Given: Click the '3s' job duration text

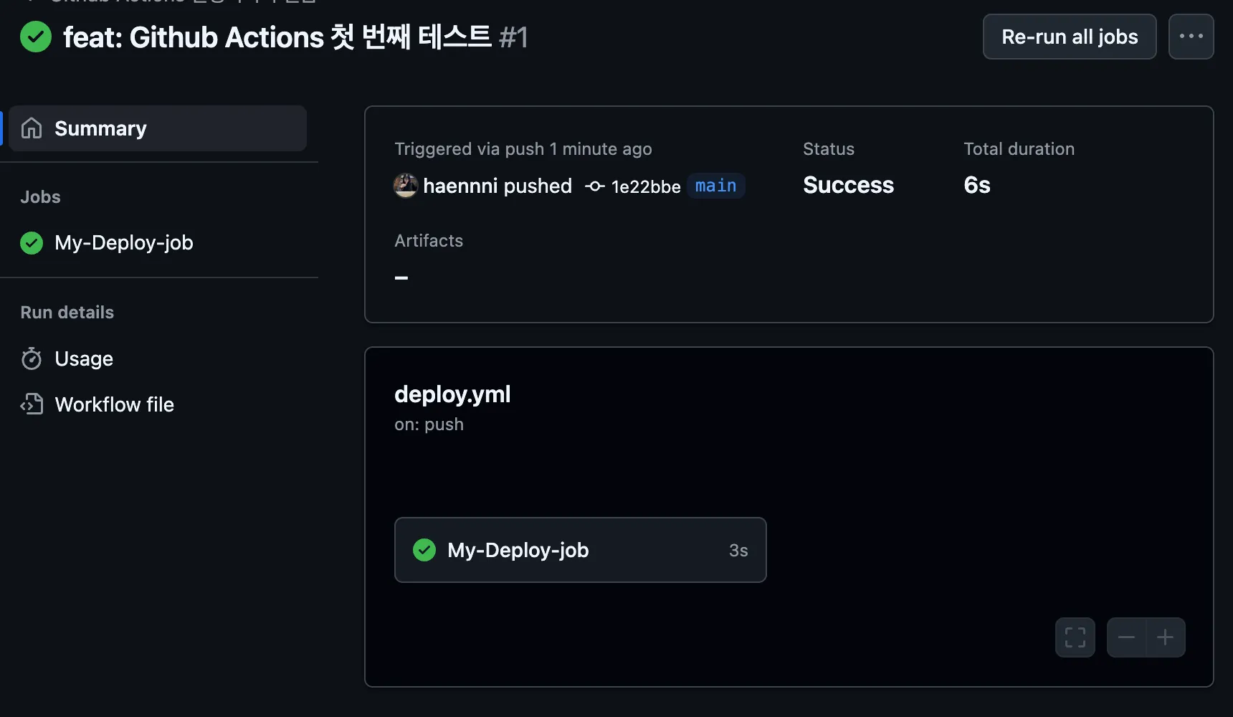Looking at the screenshot, I should 738,550.
